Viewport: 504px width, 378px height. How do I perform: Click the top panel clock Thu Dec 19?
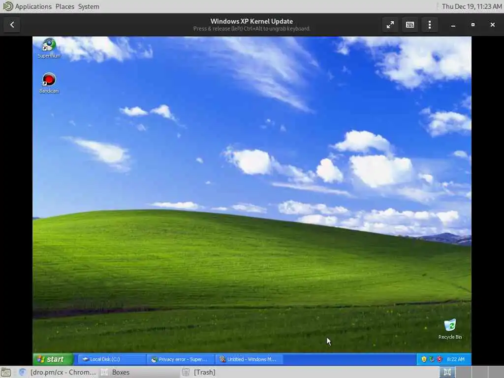pos(472,6)
